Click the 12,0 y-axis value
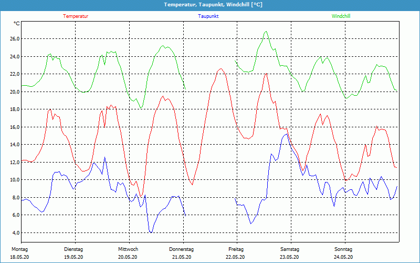 pos(15,162)
